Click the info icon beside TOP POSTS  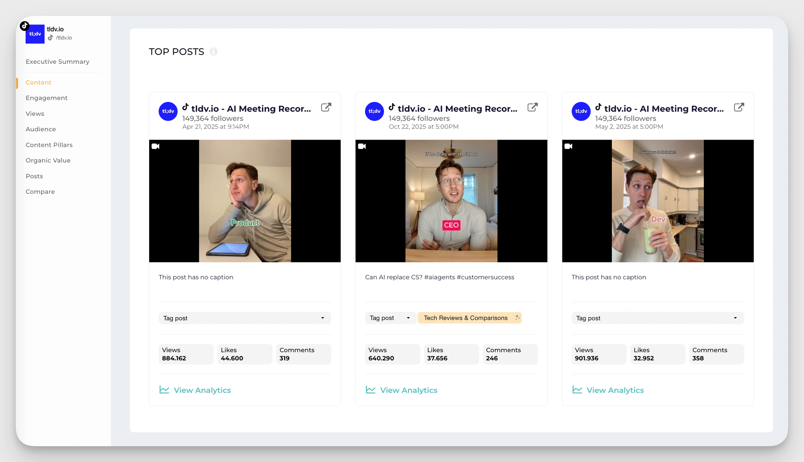click(x=213, y=52)
